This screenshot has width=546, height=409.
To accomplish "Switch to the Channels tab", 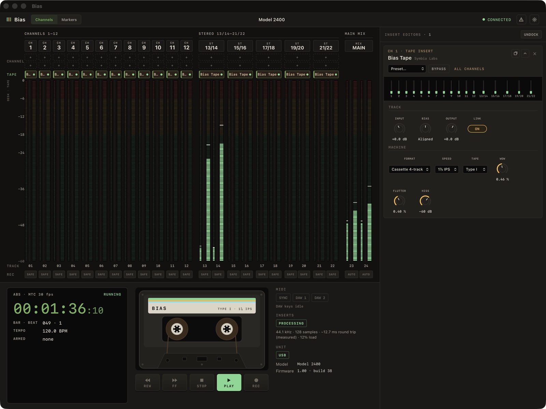I will pyautogui.click(x=44, y=20).
